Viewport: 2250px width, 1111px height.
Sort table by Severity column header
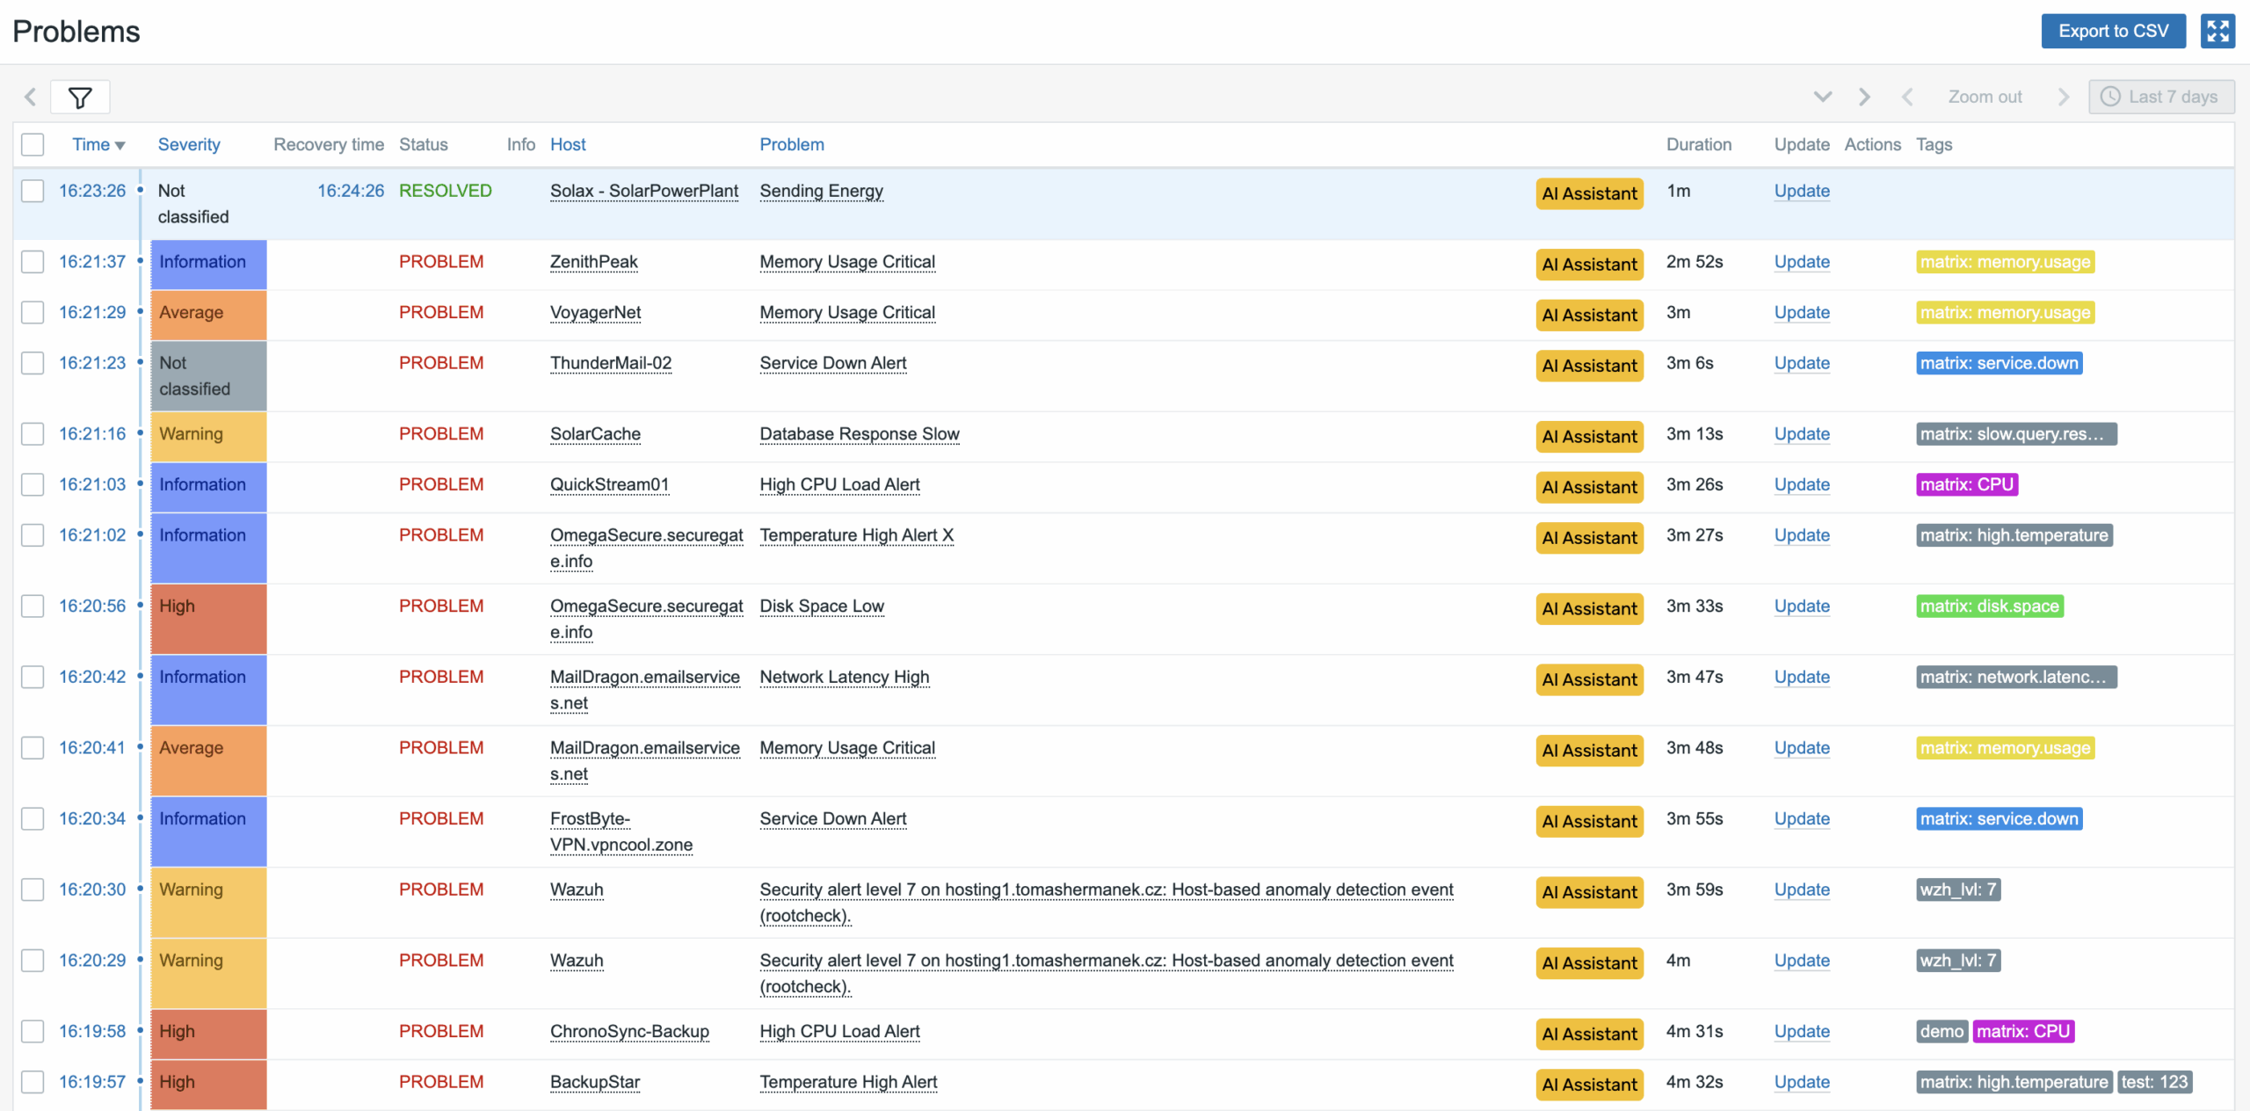(x=189, y=145)
